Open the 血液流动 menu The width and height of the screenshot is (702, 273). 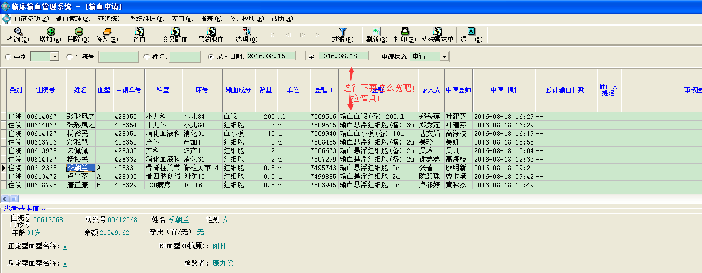(31, 19)
